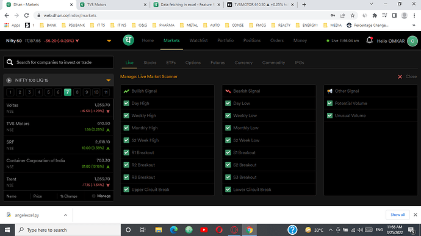The height and width of the screenshot is (236, 421).
Task: Open File Explorer from the taskbar
Action: [x=159, y=230]
